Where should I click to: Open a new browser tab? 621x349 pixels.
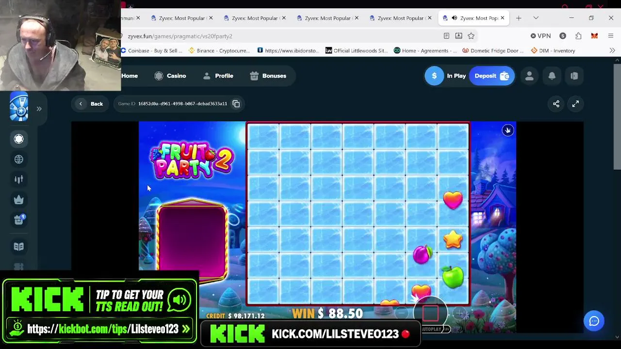coord(519,18)
